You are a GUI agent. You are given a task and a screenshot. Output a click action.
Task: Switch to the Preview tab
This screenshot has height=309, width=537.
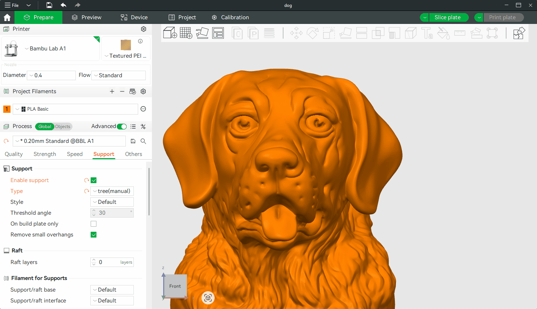click(87, 17)
